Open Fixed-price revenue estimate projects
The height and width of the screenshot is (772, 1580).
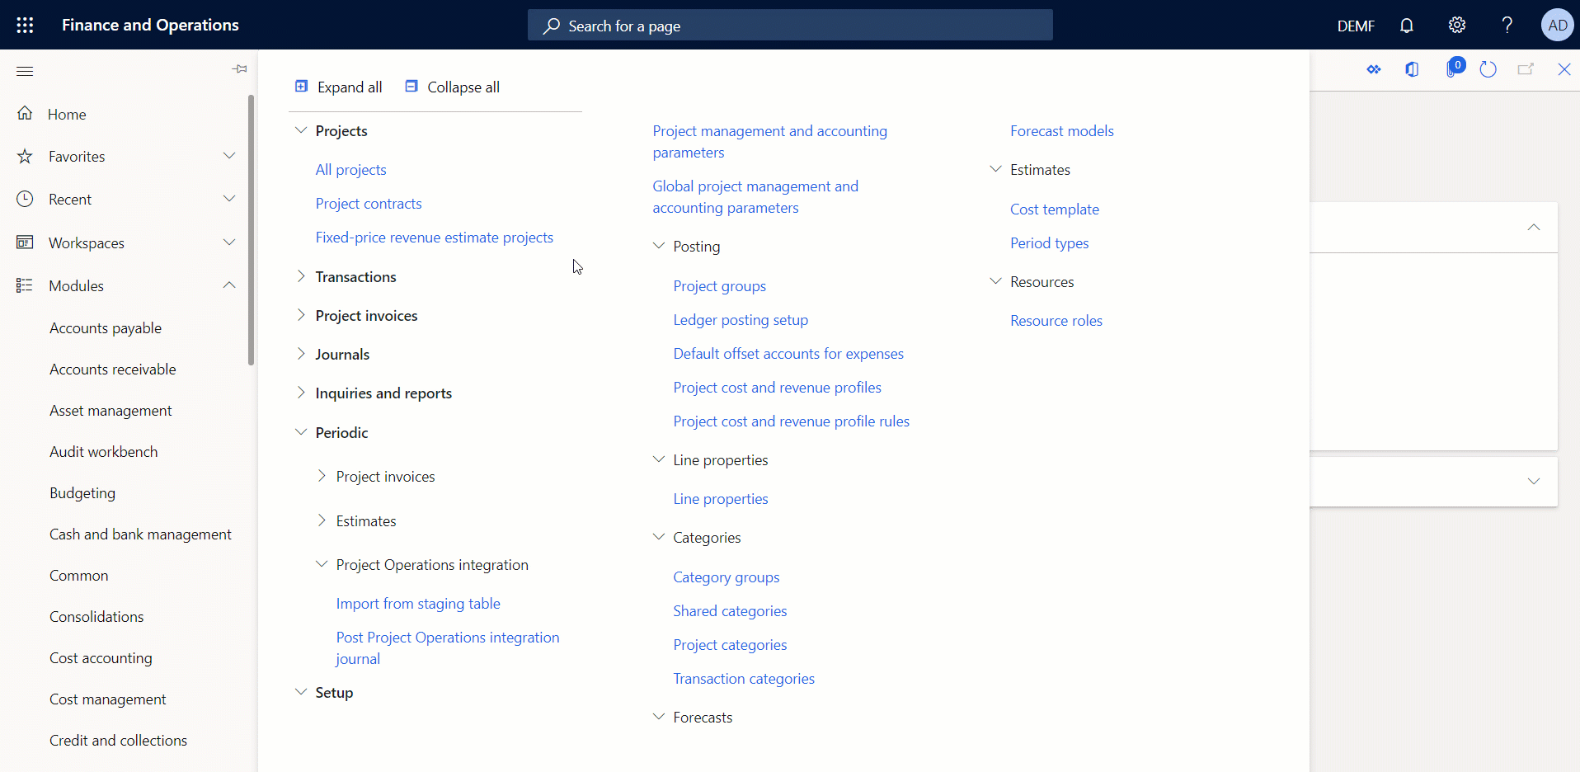point(435,238)
